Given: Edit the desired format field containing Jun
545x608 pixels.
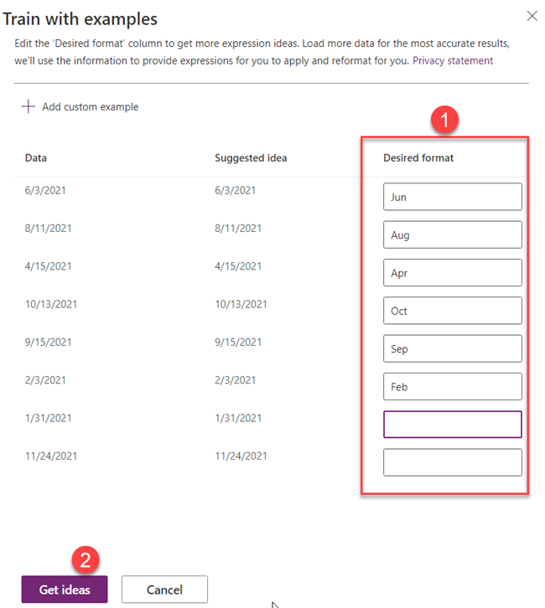Looking at the screenshot, I should coord(453,197).
